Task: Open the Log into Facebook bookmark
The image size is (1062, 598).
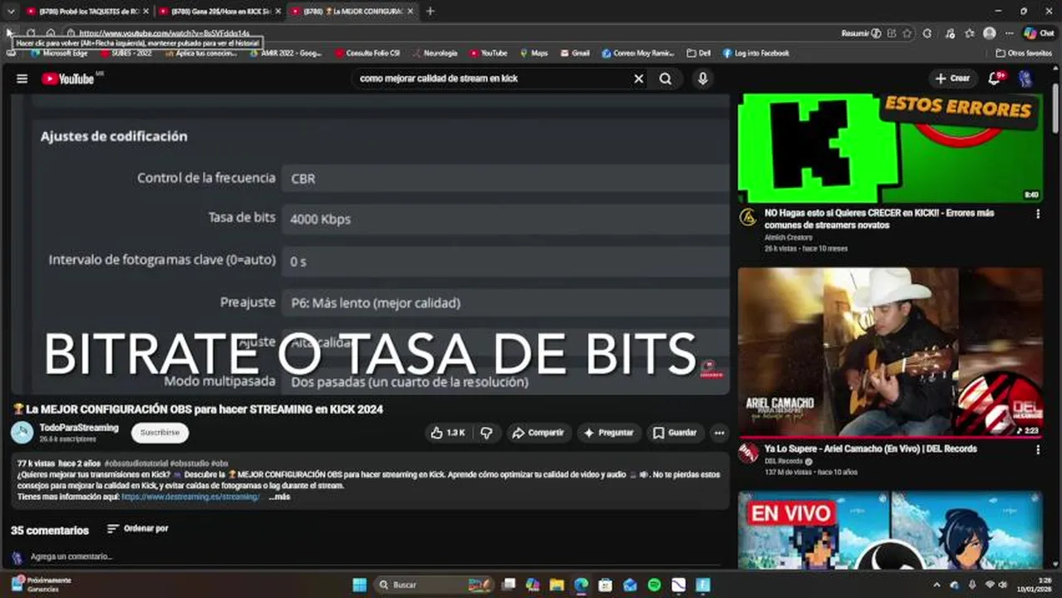Action: click(755, 52)
